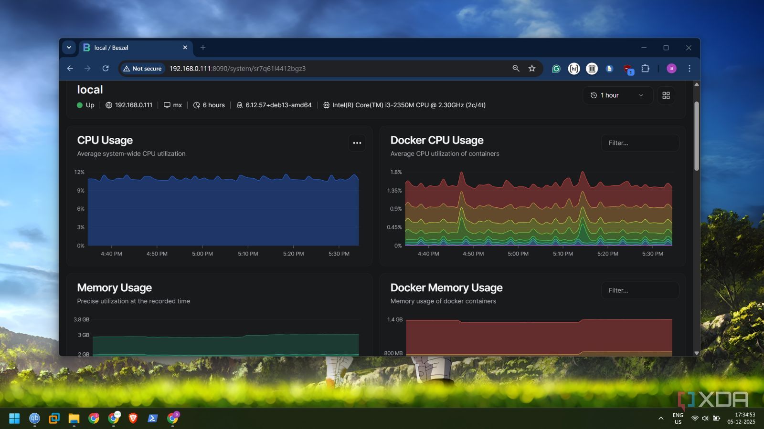Click the Hypothesis [h/] extension icon
This screenshot has height=429, width=764.
click(x=574, y=69)
